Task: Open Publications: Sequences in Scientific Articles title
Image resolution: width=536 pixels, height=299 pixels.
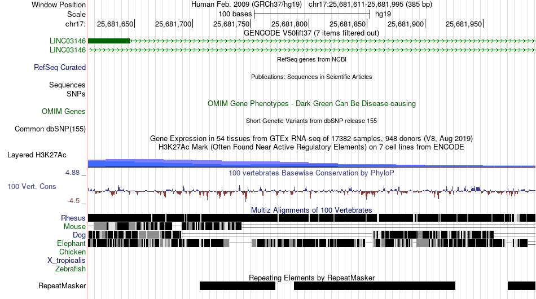Action: click(311, 77)
